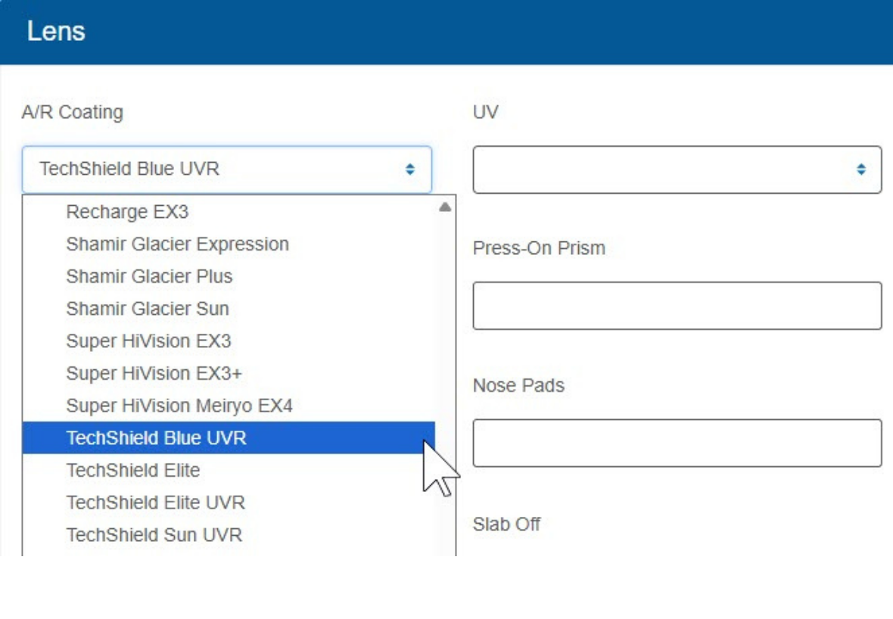The image size is (893, 619).
Task: Open the A/R Coating dropdown
Action: tap(226, 169)
